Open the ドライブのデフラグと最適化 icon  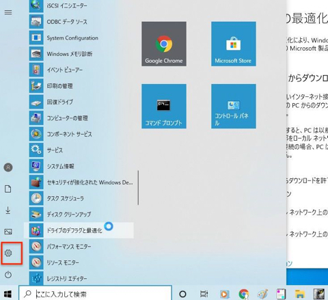pyautogui.click(x=36, y=230)
